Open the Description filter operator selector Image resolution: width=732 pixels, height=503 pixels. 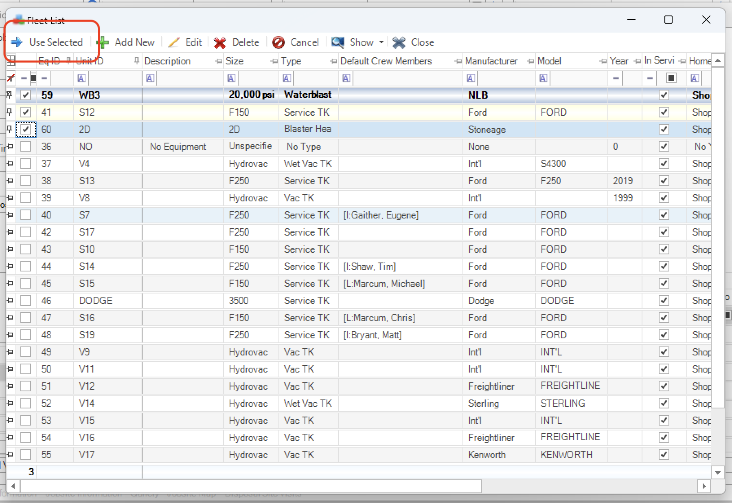150,78
